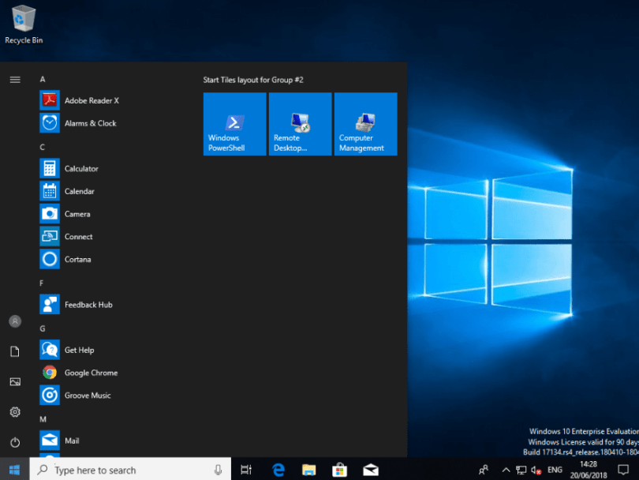Open File Explorer from taskbar
This screenshot has height=480, width=639.
click(309, 470)
